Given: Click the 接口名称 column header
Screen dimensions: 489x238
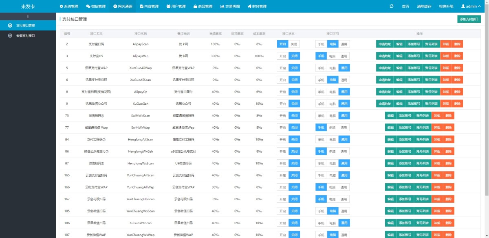Looking at the screenshot, I should tap(96, 34).
